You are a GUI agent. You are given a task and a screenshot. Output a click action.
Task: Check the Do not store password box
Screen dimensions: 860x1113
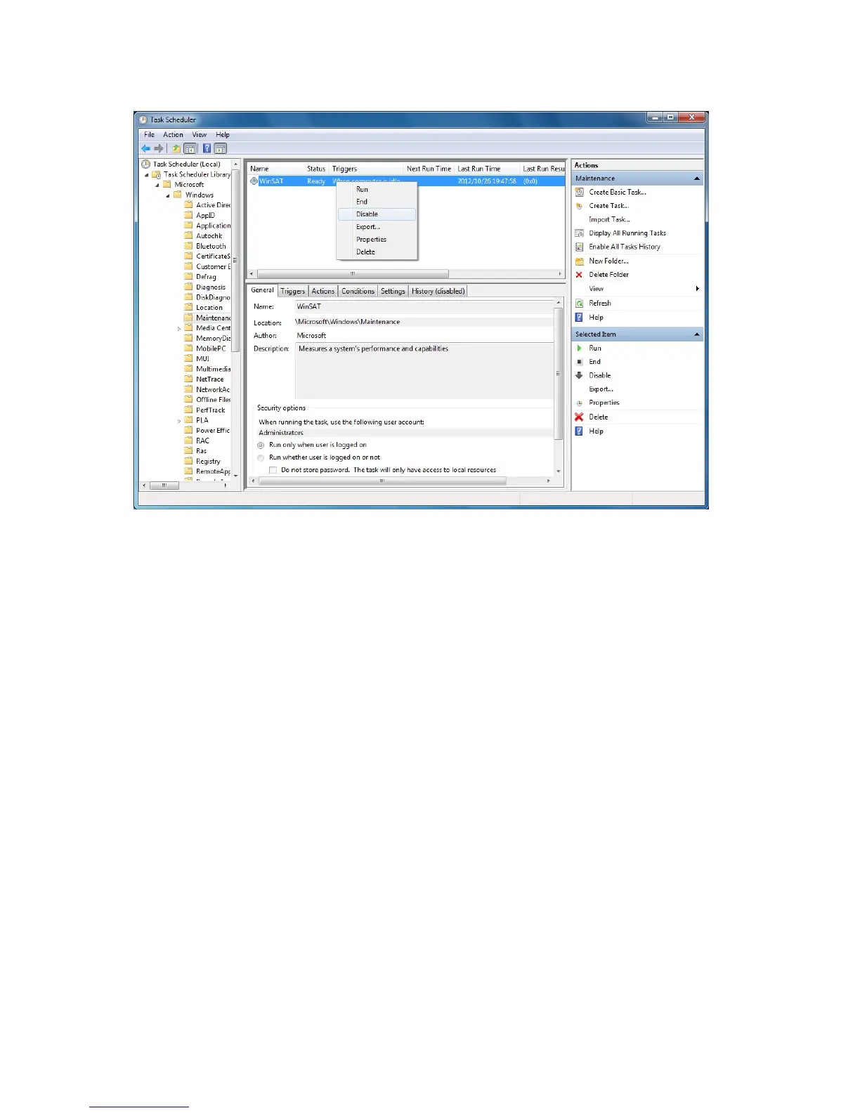click(x=273, y=470)
